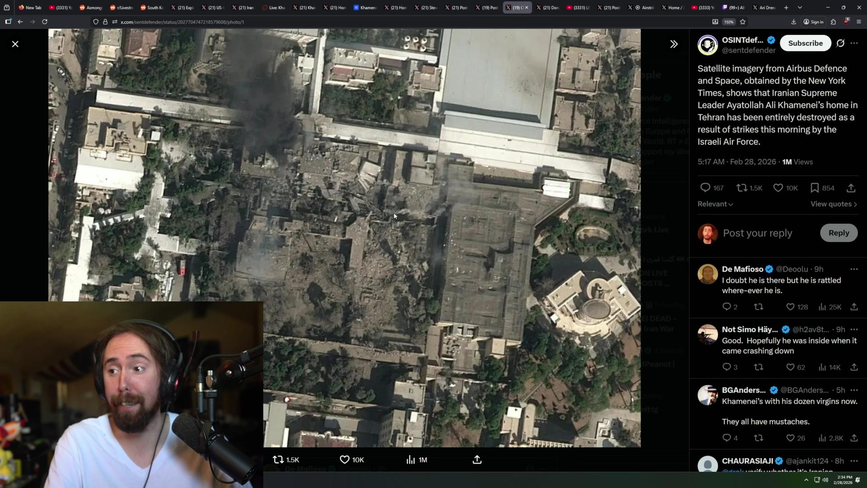Close the photo viewer with X

click(15, 44)
